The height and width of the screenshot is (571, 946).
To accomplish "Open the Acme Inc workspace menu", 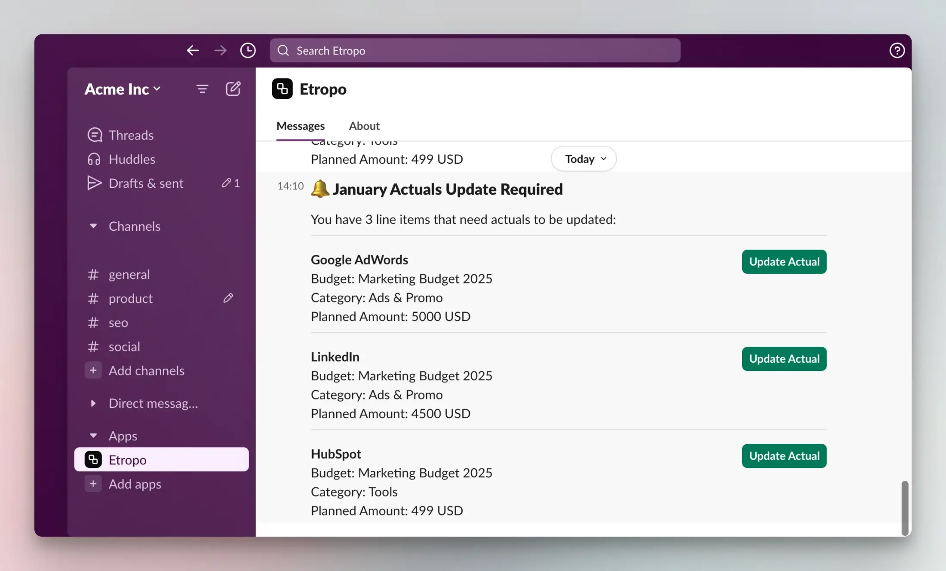I will [123, 89].
